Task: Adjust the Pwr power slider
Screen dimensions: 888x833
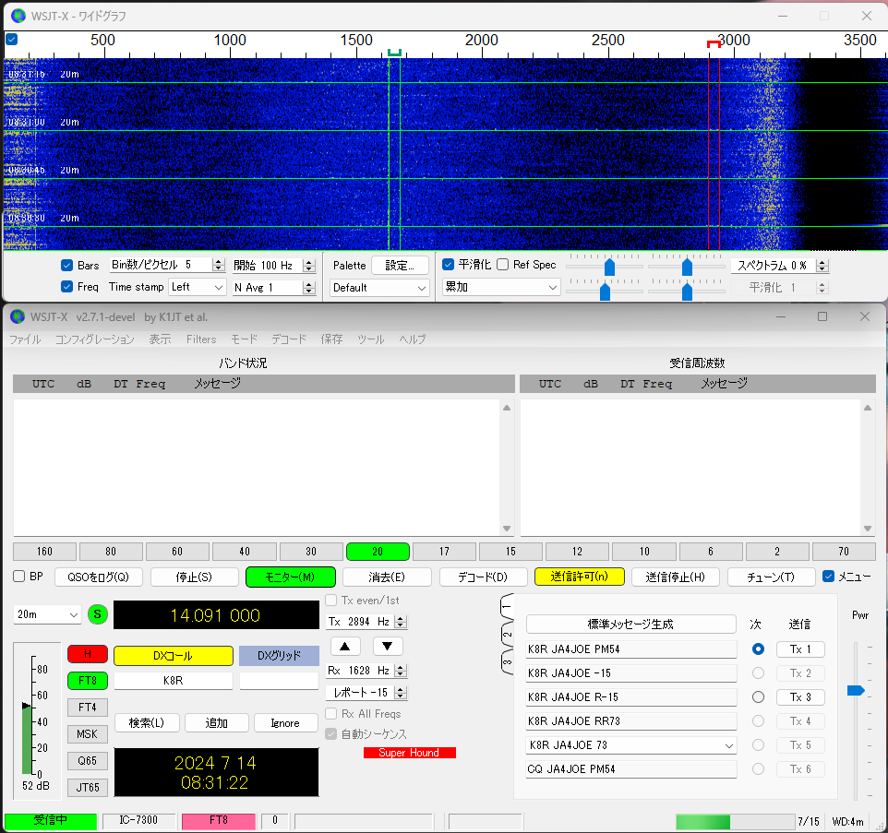Action: (x=855, y=690)
